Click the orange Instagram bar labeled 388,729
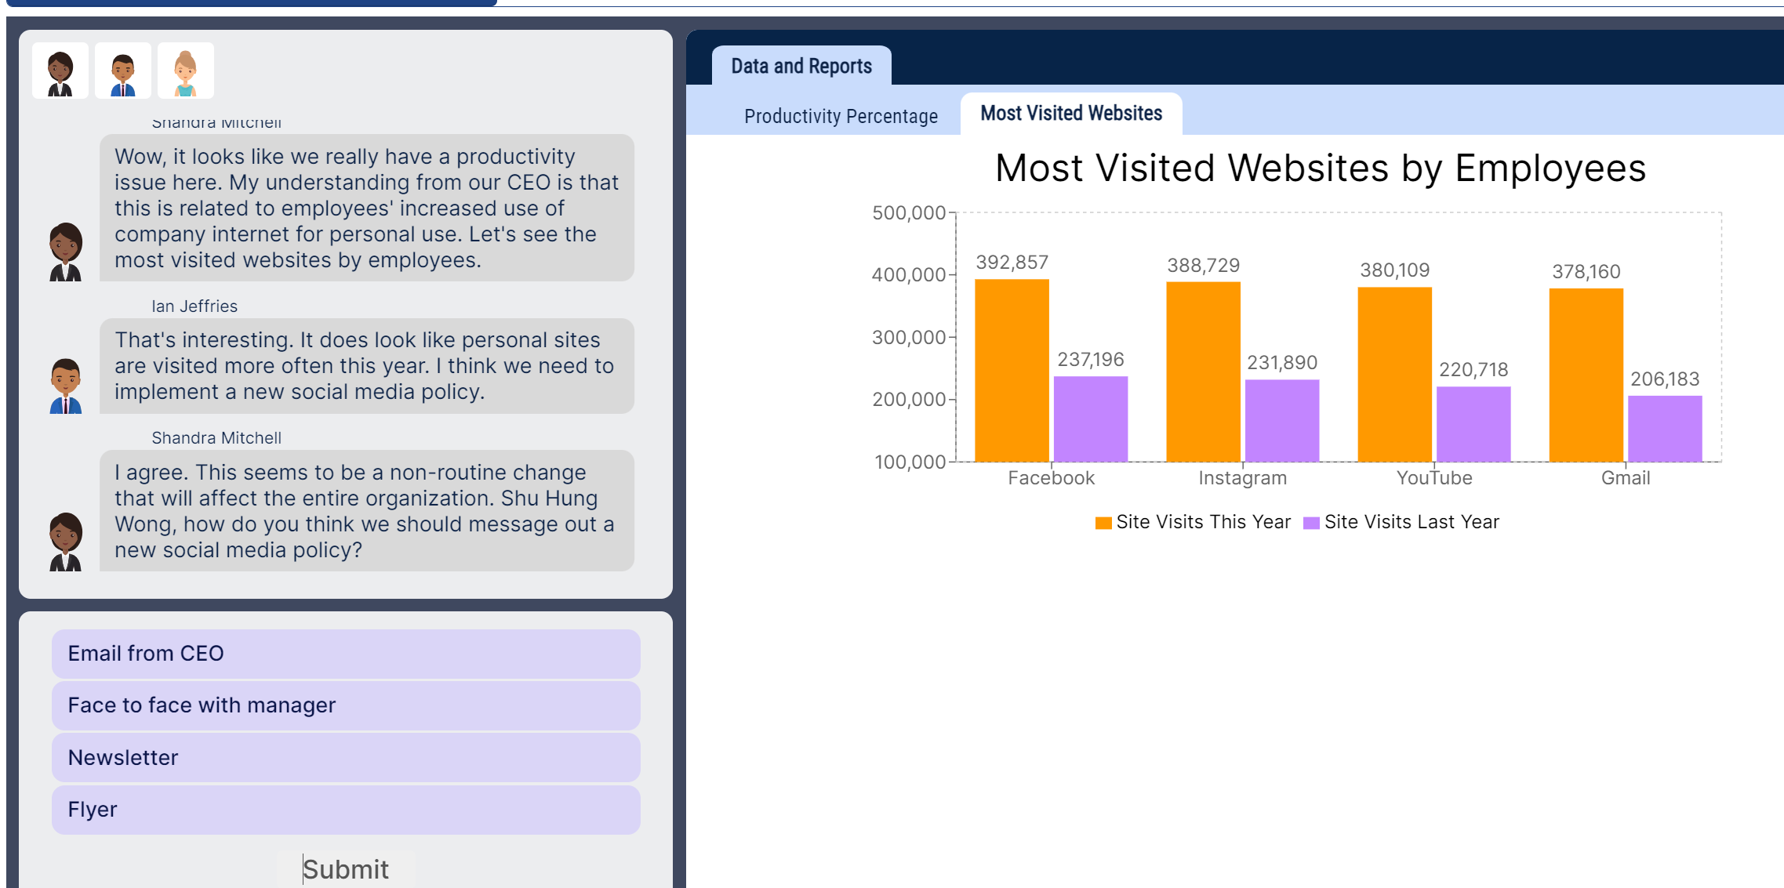 (1204, 372)
